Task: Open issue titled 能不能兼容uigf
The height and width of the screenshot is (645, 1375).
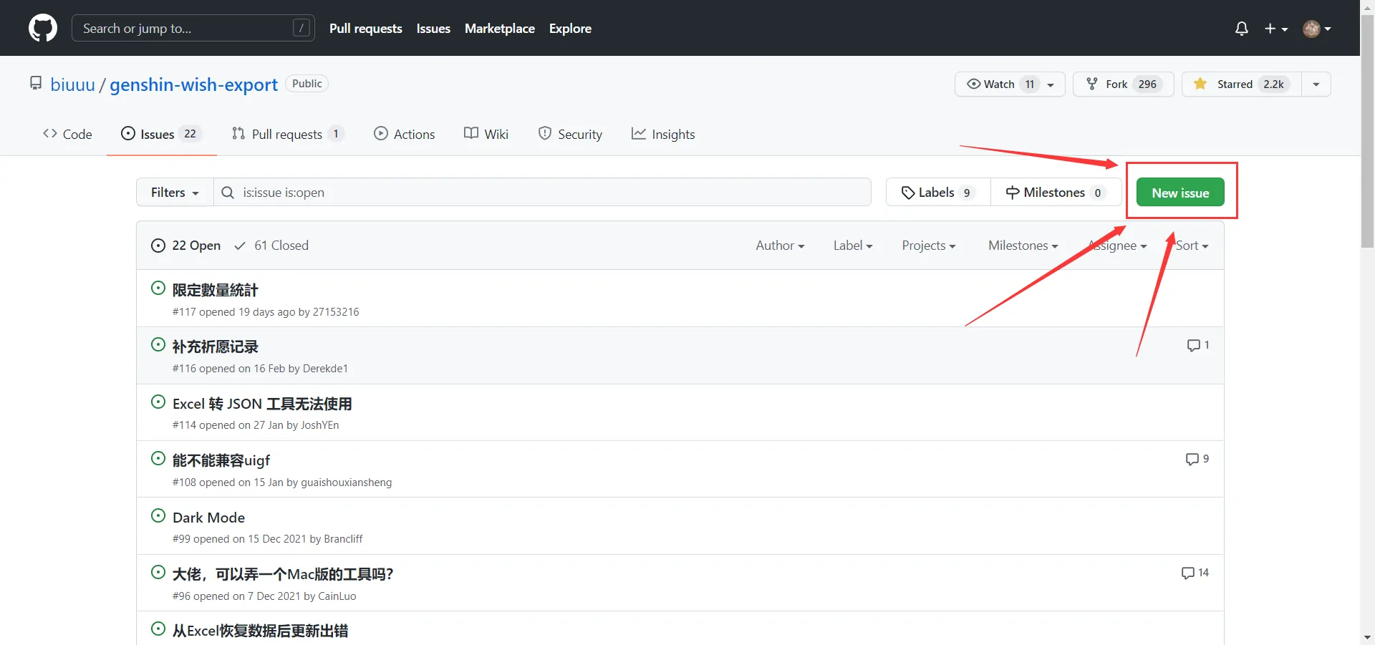Action: click(x=221, y=460)
